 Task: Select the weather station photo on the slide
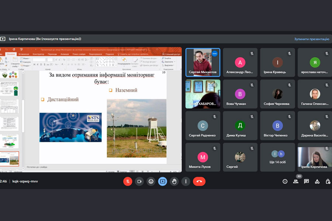136,128
